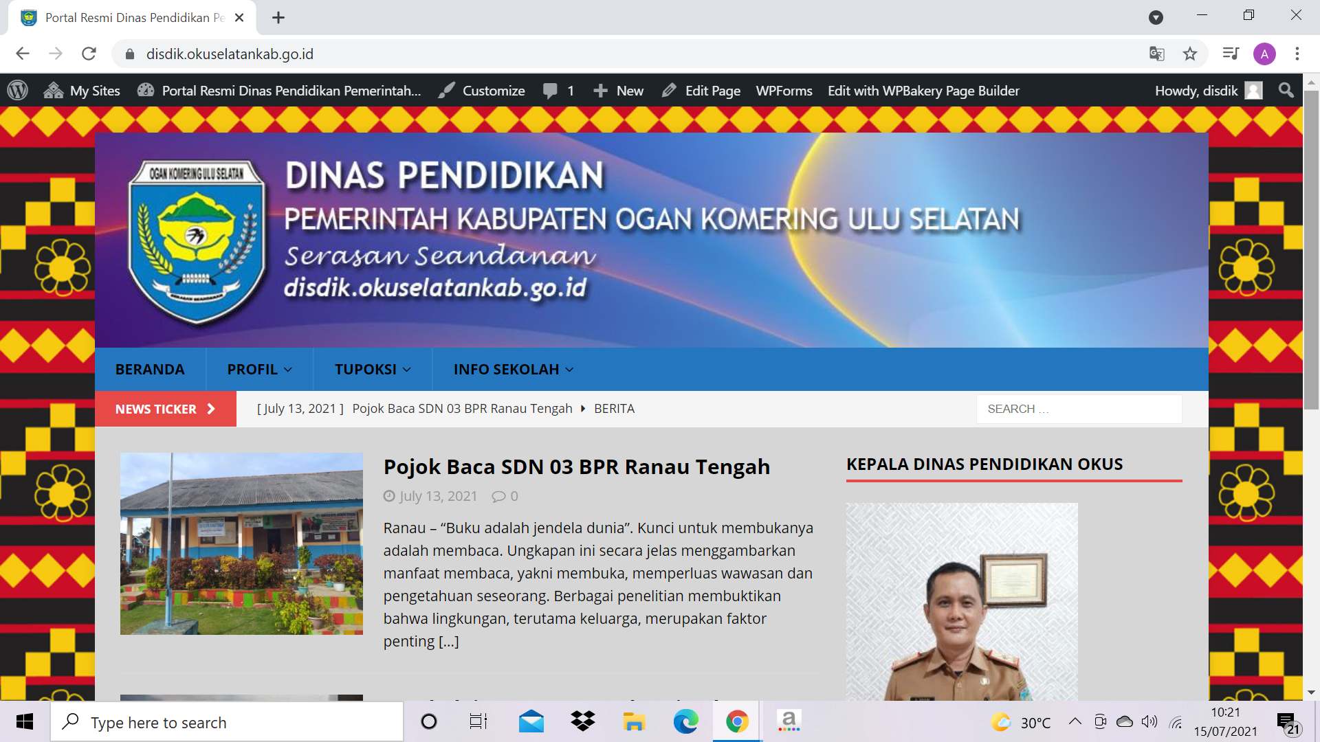Image resolution: width=1320 pixels, height=742 pixels.
Task: Click Edit Page in the admin bar
Action: (x=701, y=91)
